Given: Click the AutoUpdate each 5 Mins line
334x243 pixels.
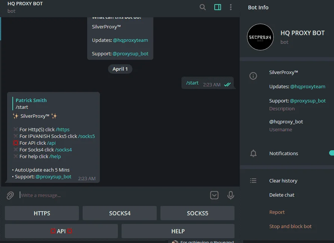Looking at the screenshot, I should pos(41,170).
